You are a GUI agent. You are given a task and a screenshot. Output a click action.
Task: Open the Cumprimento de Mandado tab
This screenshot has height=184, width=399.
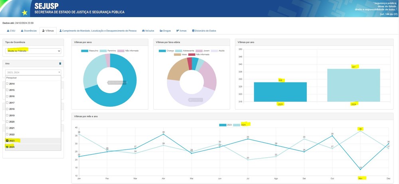pyautogui.click(x=98, y=31)
